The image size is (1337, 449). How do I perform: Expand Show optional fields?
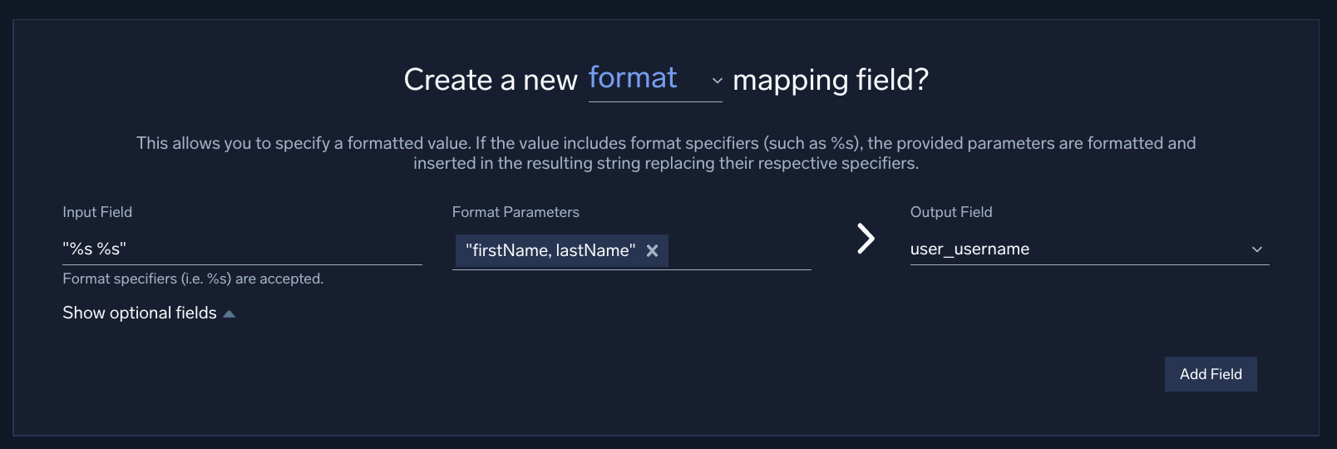pos(139,313)
